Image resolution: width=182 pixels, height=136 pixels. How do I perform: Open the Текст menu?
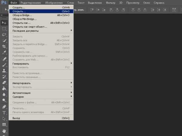[81, 3]
